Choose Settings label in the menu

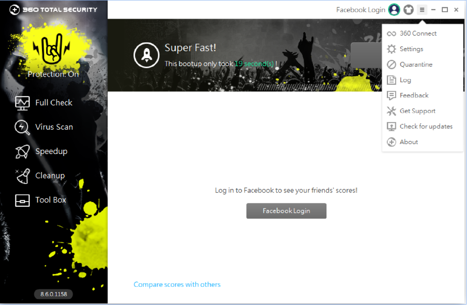411,49
